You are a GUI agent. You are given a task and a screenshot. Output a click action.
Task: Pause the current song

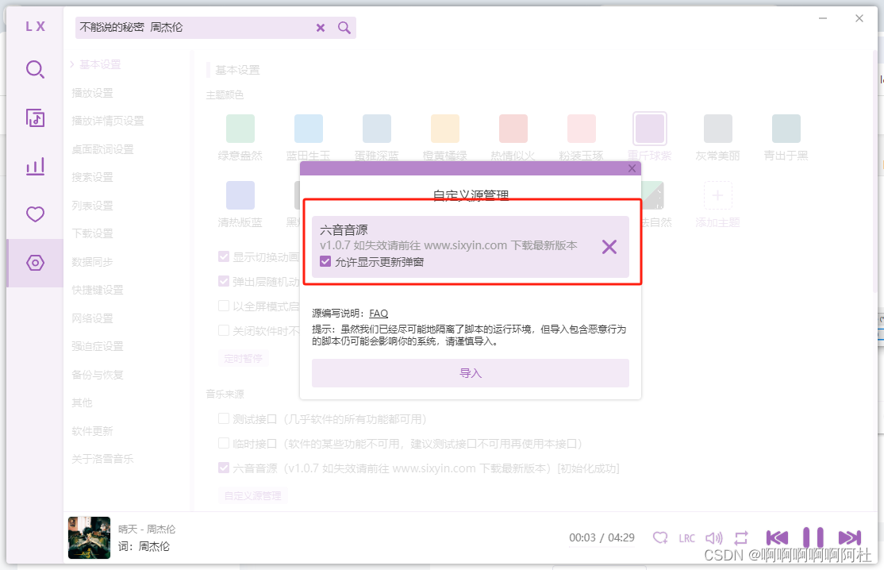pos(813,538)
